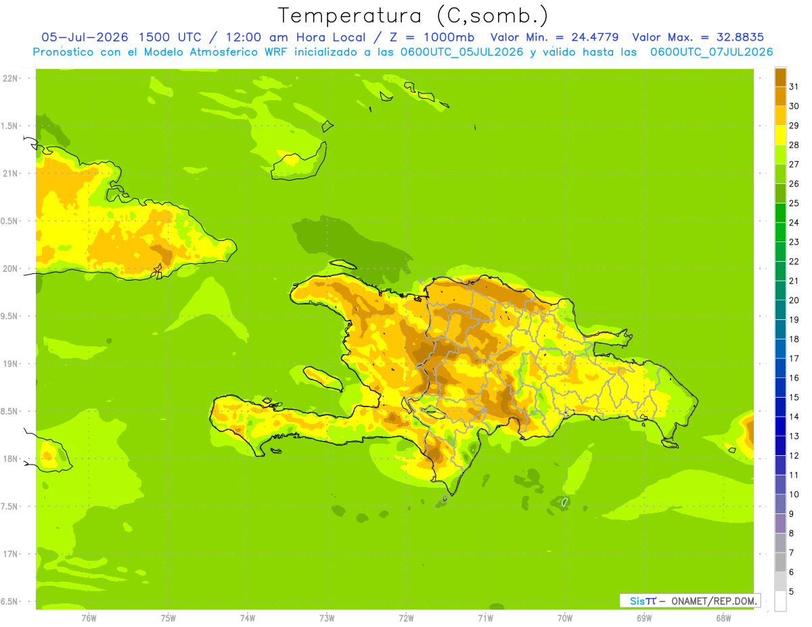Screen dimensions: 812x627
Task: Click legend value label "20"
Action: coord(794,300)
